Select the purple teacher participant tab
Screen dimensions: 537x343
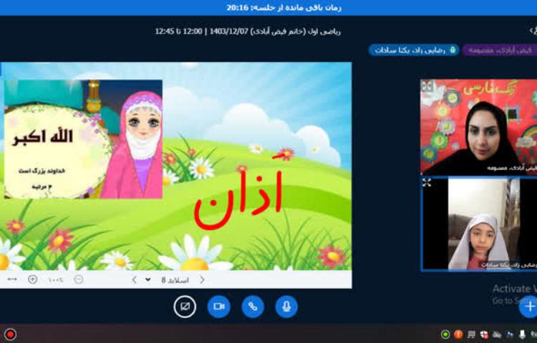click(x=500, y=50)
